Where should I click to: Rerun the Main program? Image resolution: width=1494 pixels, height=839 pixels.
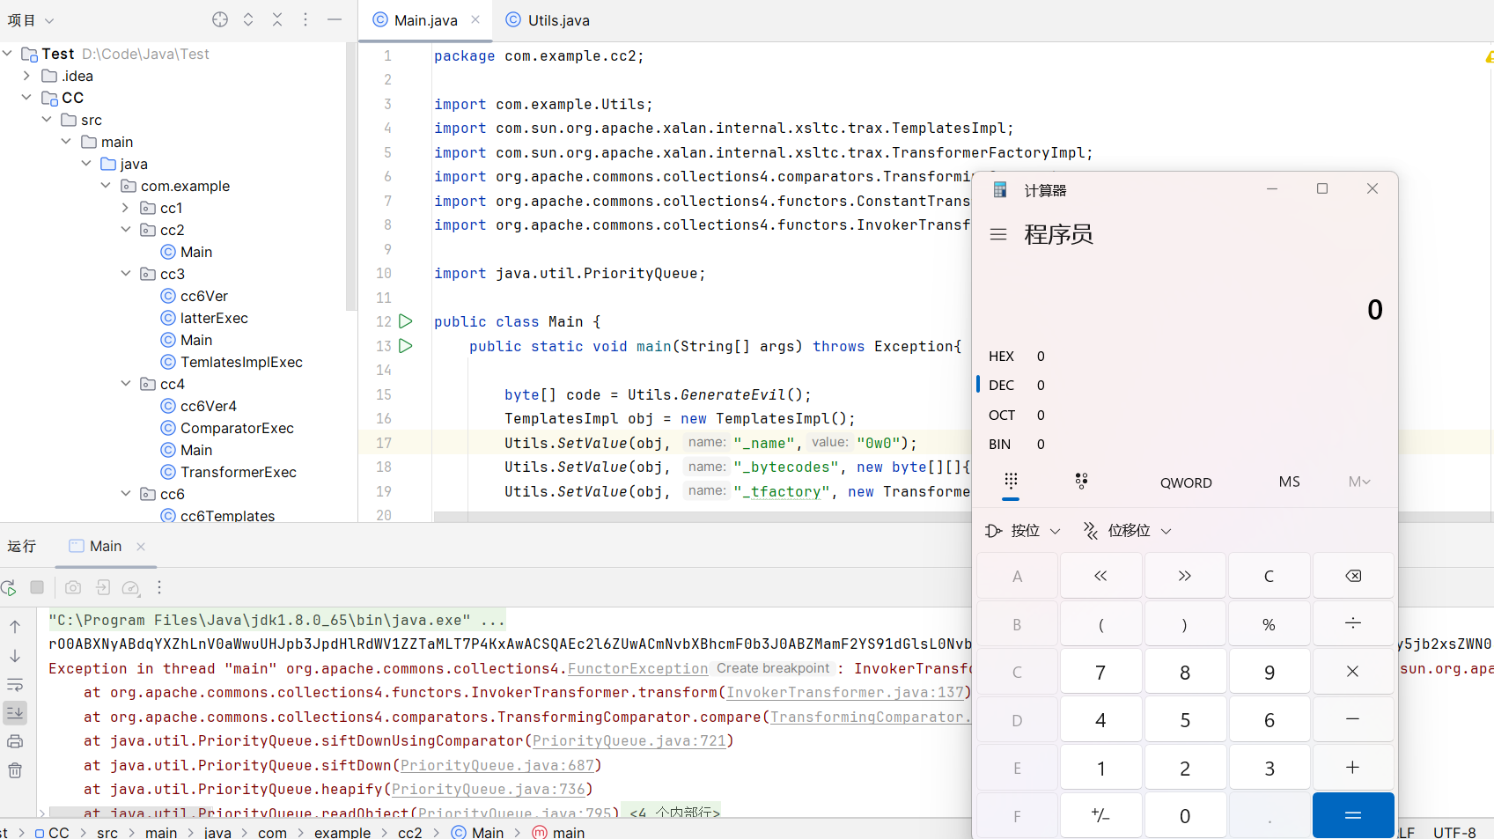tap(9, 587)
